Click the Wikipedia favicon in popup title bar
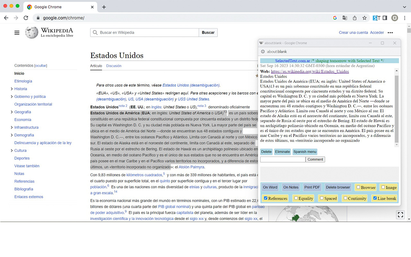Viewport: 411px width, 257px height. 261,43
